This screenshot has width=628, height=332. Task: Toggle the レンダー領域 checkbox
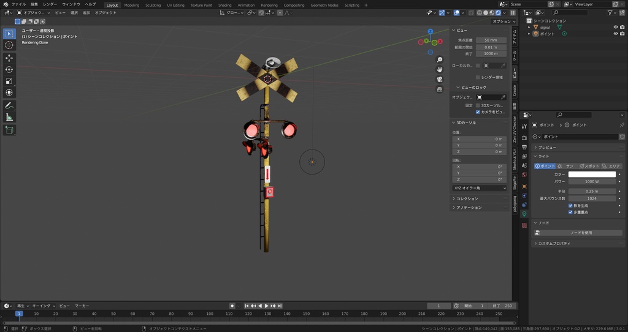pyautogui.click(x=478, y=77)
